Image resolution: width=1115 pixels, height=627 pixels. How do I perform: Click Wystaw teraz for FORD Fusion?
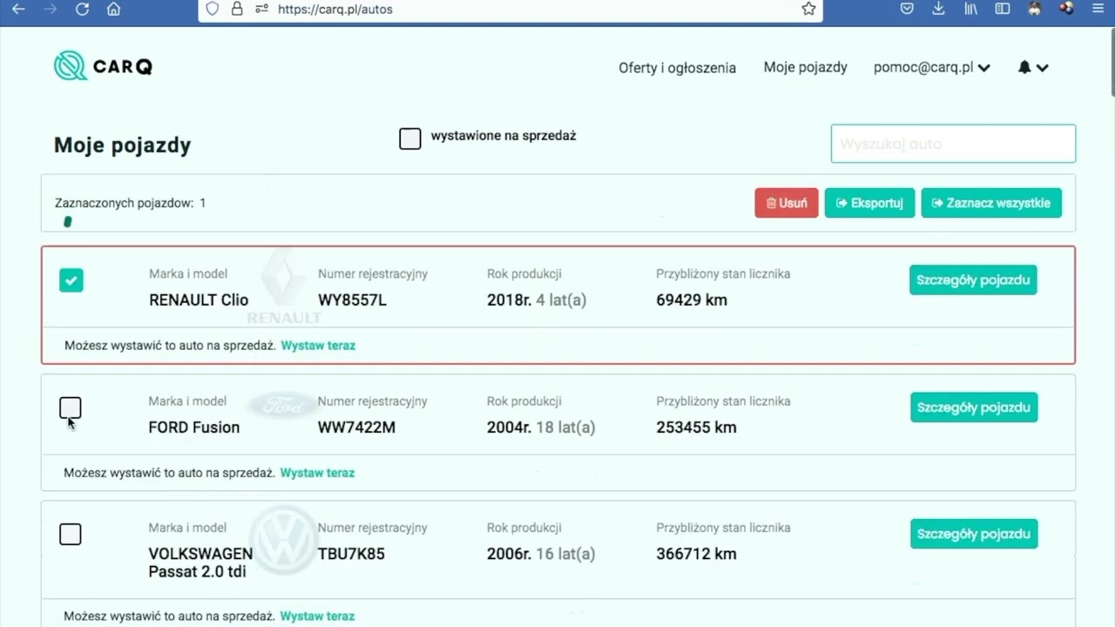click(317, 473)
